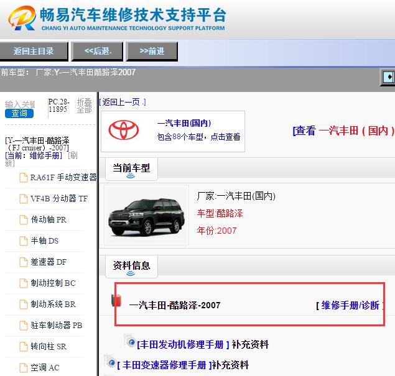The image size is (395, 376).
Task: Click 返回上一页 link
Action: [x=123, y=102]
